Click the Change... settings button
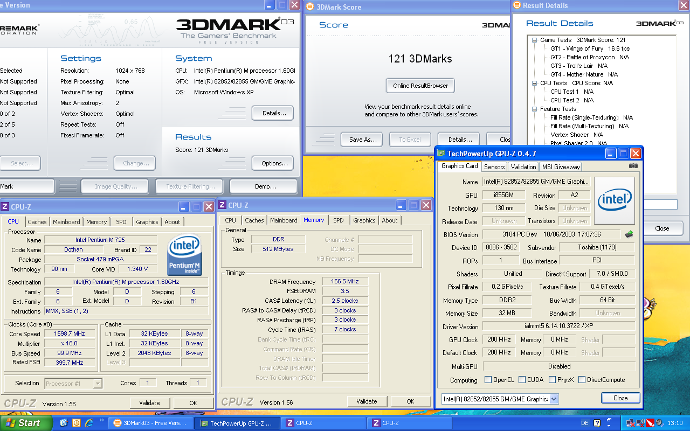This screenshot has width=690, height=431. (135, 163)
